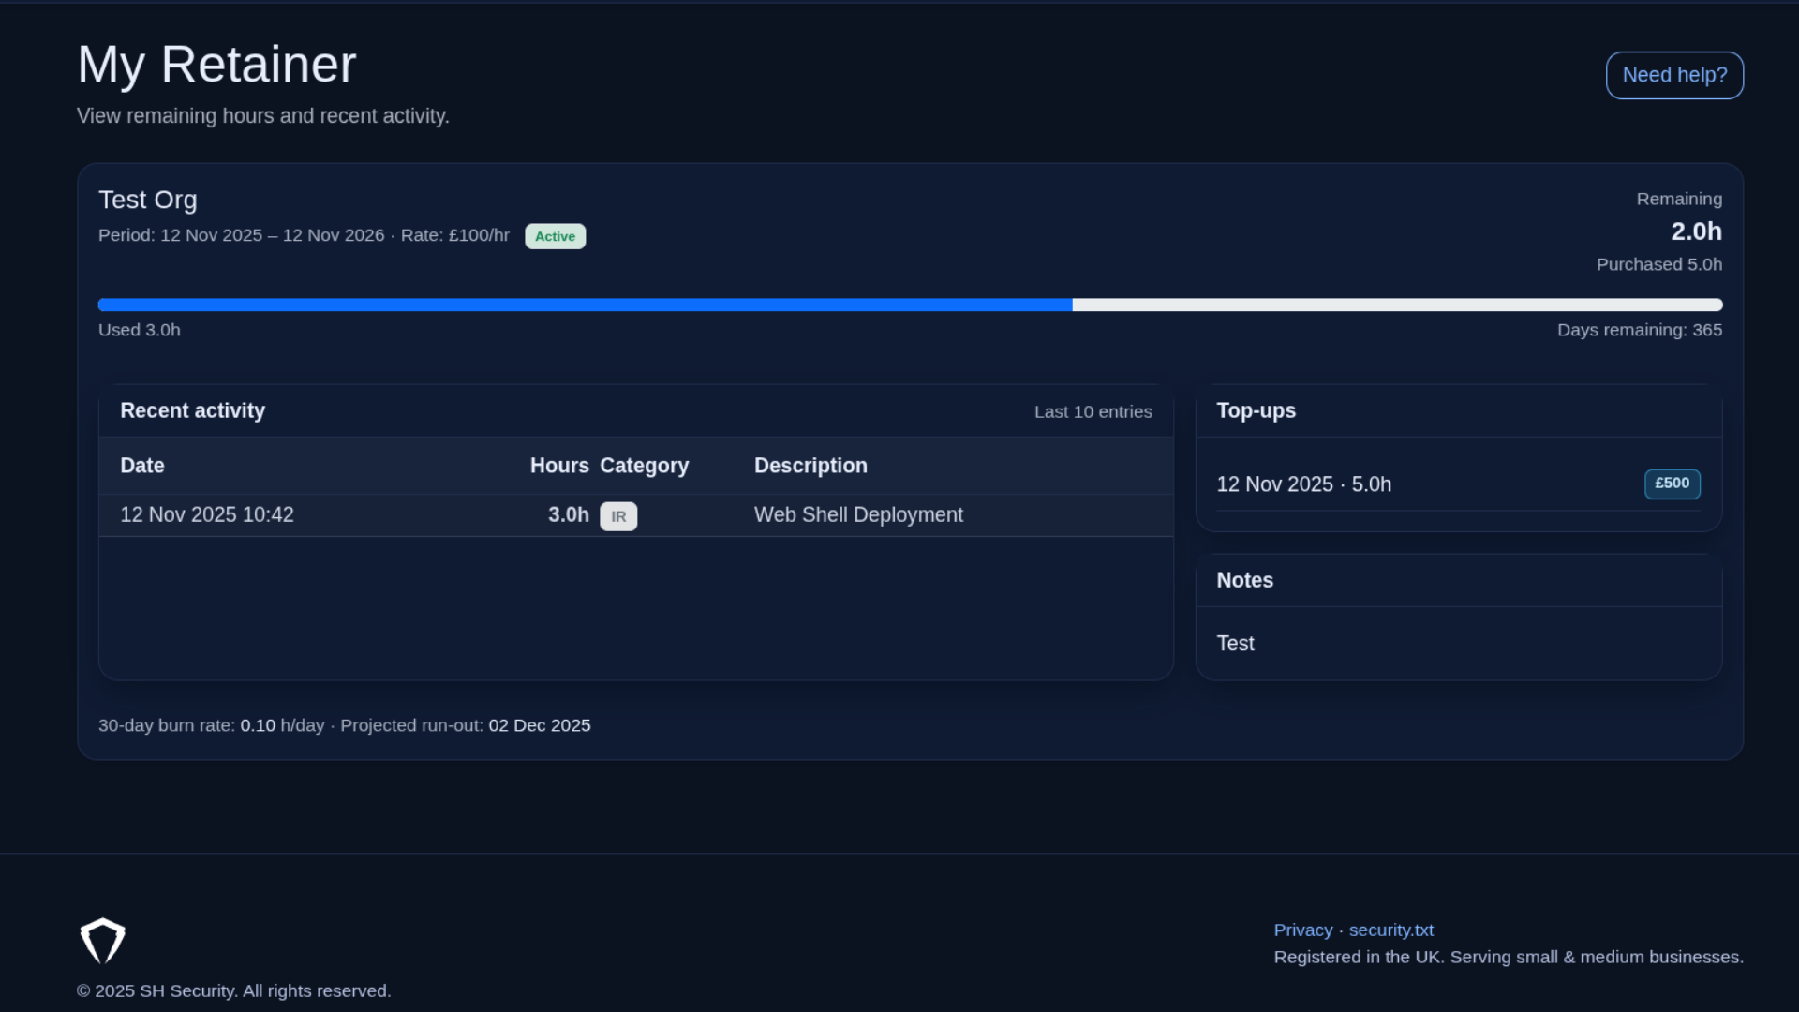Select the Web Shell Deployment activity row
Viewport: 1799px width, 1012px height.
coord(635,514)
